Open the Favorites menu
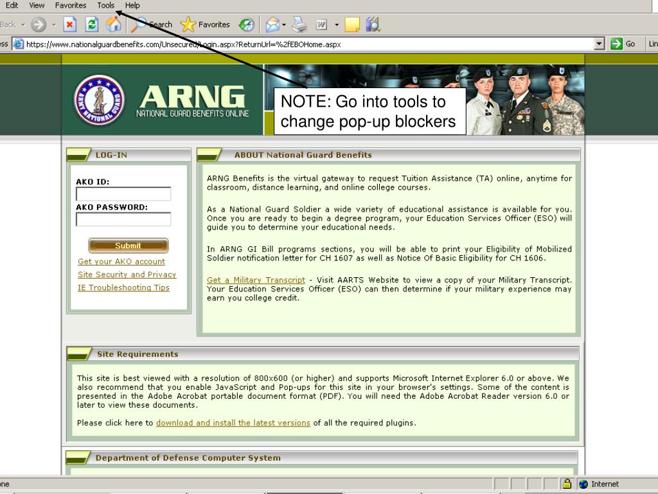The image size is (658, 494). pyautogui.click(x=71, y=5)
